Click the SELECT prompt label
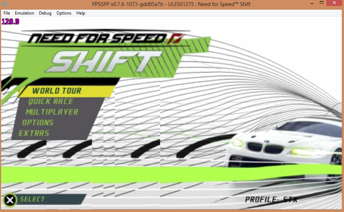This screenshot has width=344, height=212. [x=32, y=199]
